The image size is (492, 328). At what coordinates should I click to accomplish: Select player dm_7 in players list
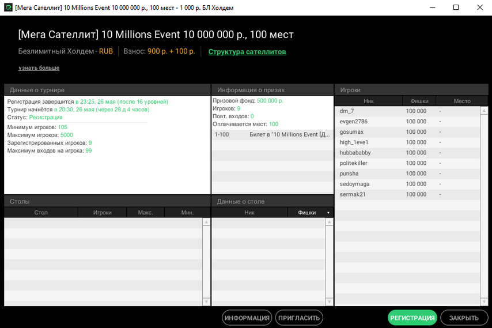click(347, 111)
